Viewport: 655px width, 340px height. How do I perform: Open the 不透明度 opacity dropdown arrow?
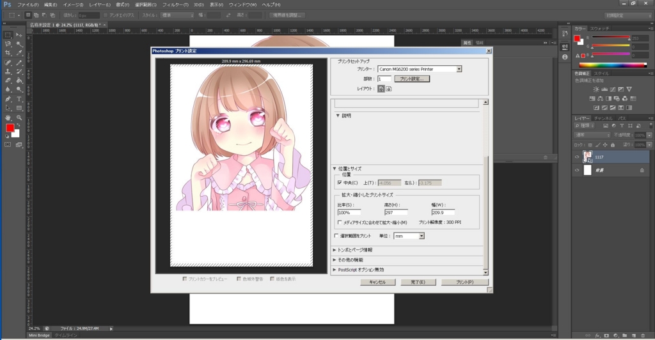point(649,135)
